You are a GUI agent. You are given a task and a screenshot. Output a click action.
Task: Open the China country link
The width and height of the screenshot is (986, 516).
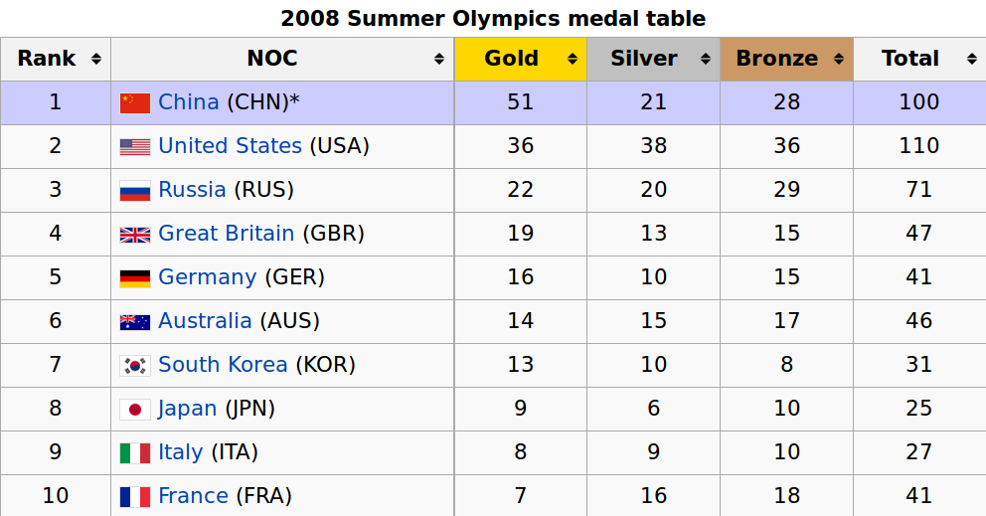click(189, 102)
